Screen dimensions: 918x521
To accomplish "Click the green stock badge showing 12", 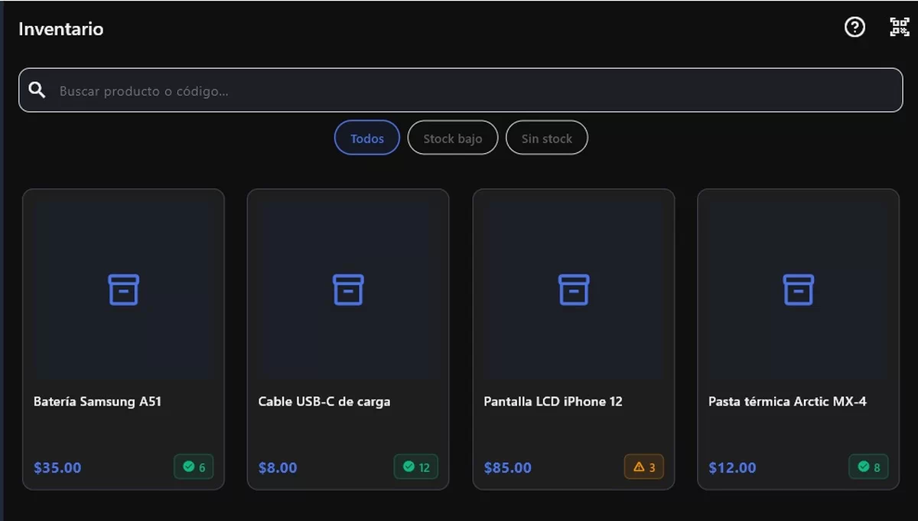I will (x=416, y=467).
